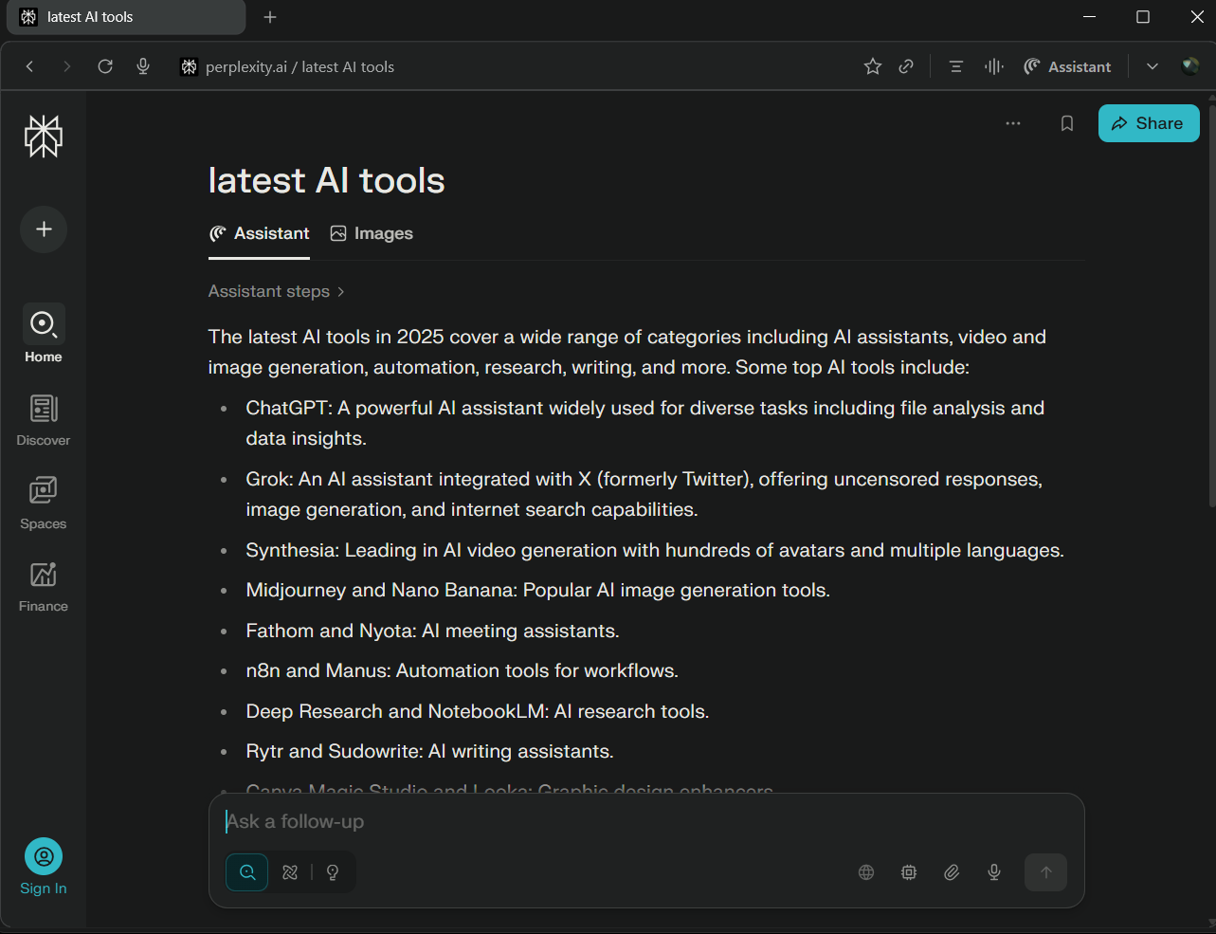The height and width of the screenshot is (934, 1216).
Task: Click the Perplexity logo in sidebar
Action: click(x=44, y=137)
